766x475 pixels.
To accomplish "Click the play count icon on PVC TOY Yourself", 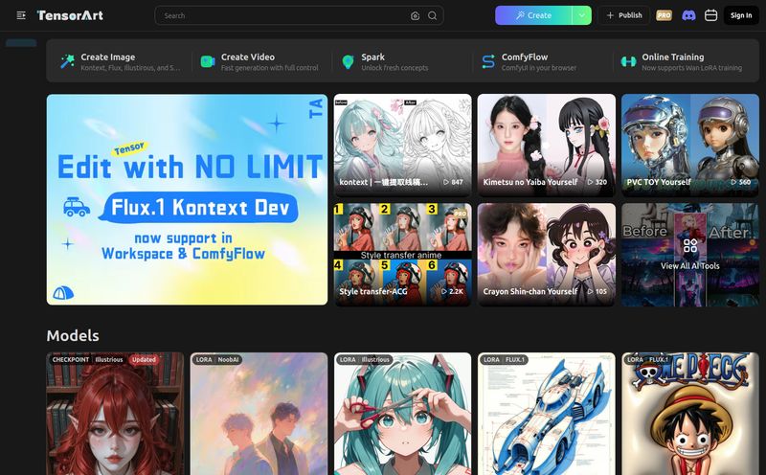I will pos(733,182).
